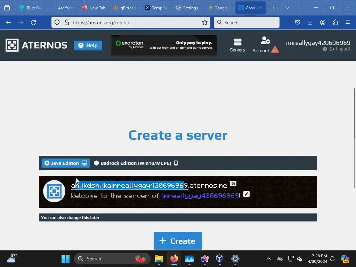
Task: Open the Firefox account icon
Action: click(x=323, y=23)
